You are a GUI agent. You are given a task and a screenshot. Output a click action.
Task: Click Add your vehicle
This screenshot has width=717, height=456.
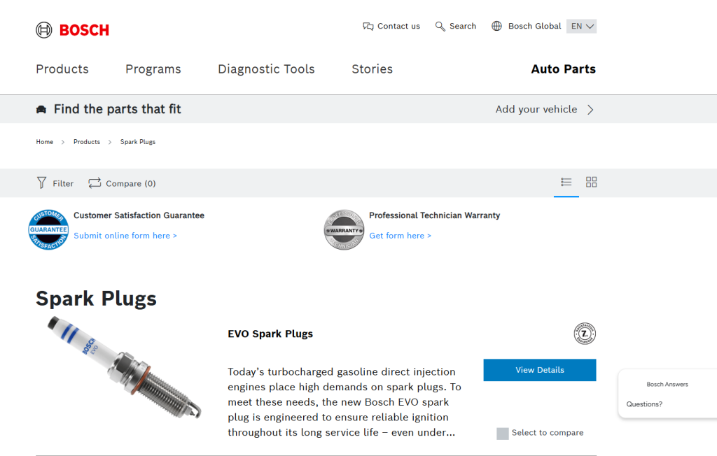536,109
